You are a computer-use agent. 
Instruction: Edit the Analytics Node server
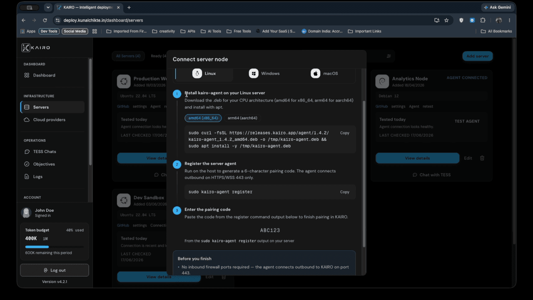468,158
